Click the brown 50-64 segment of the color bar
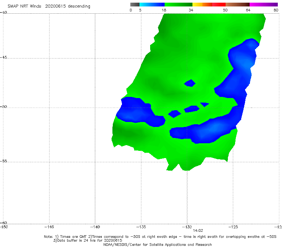282x247 pixels. [237, 5]
